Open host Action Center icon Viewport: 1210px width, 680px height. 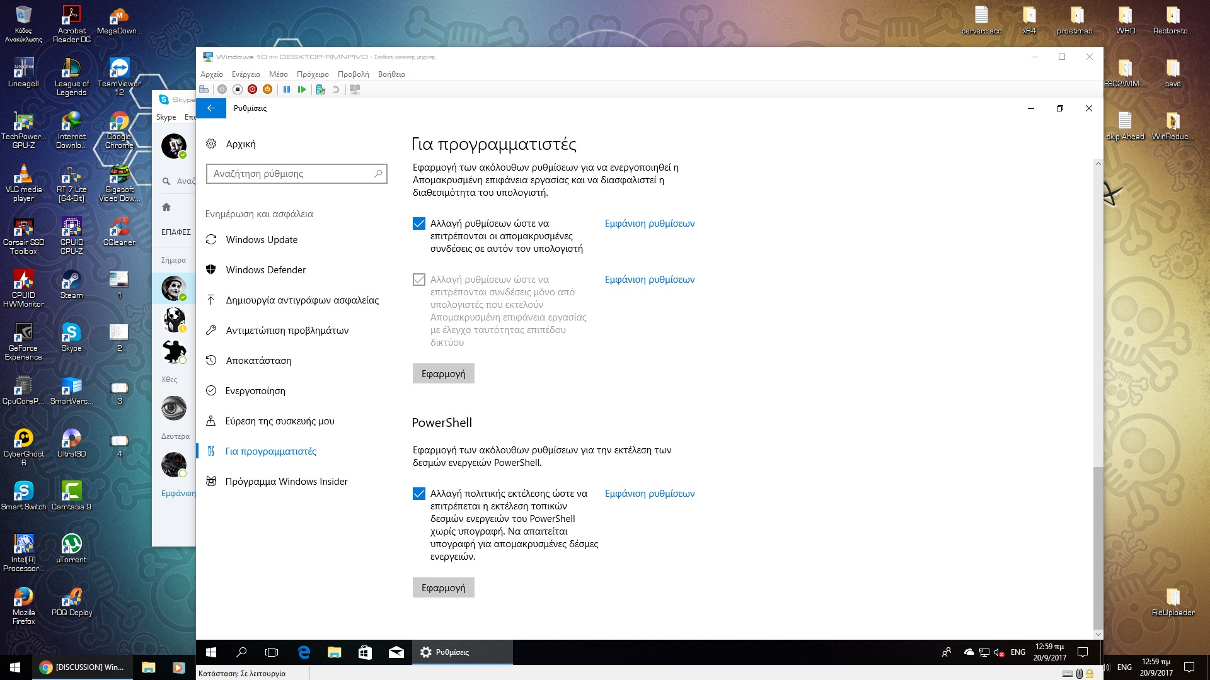click(x=1189, y=667)
